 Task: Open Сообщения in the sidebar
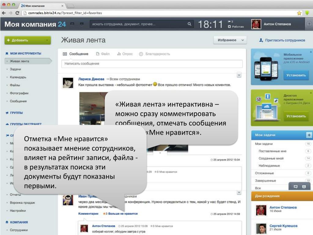[x=18, y=101]
